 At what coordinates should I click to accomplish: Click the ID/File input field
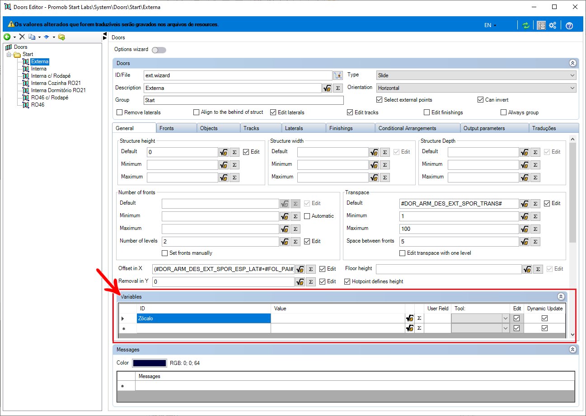tap(238, 75)
